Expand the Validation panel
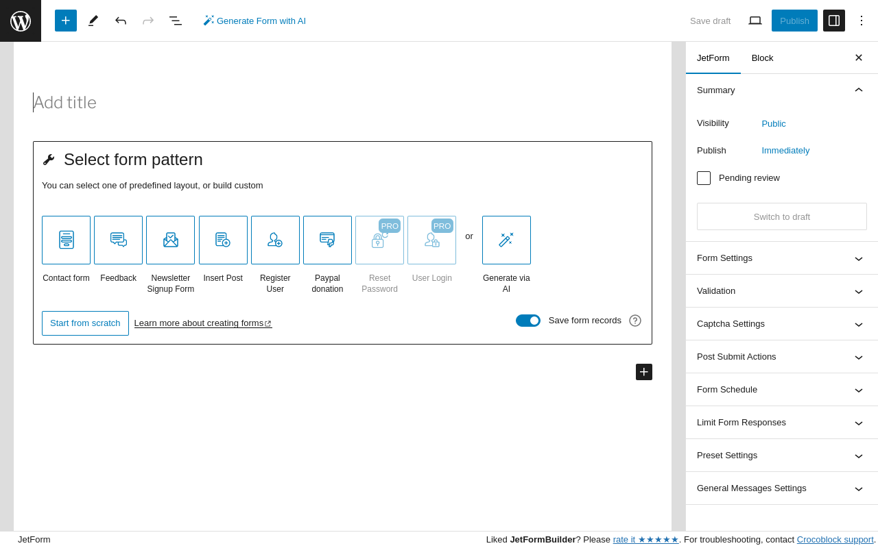Image resolution: width=878 pixels, height=548 pixels. pos(782,291)
